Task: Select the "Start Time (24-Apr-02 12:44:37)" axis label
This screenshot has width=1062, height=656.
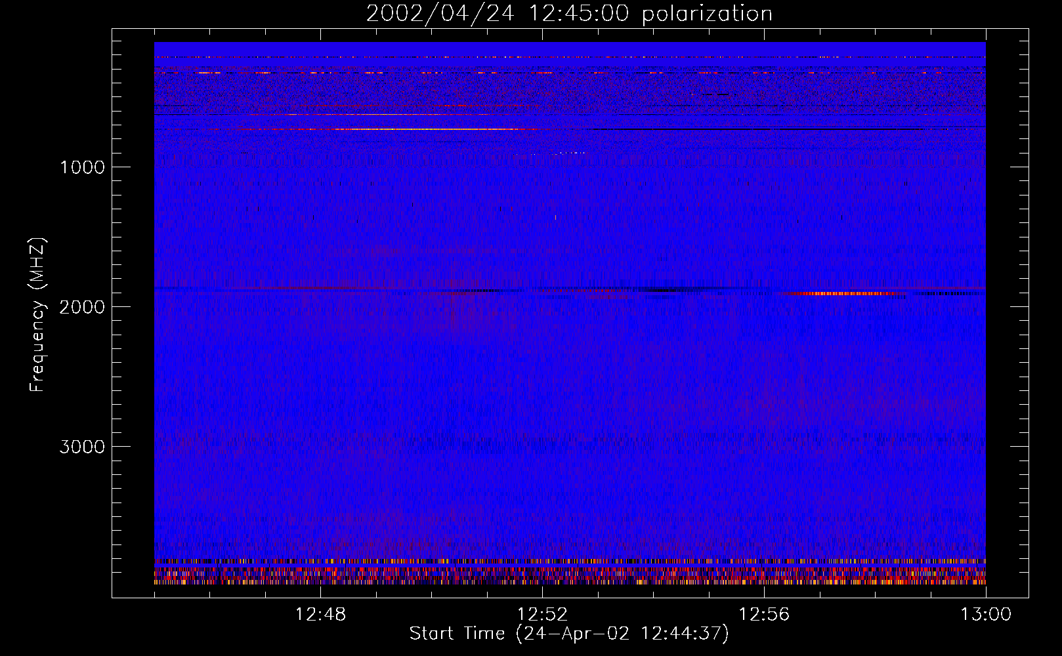Action: pyautogui.click(x=569, y=634)
